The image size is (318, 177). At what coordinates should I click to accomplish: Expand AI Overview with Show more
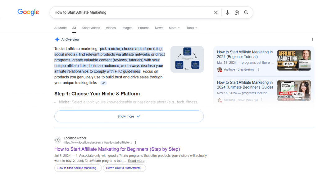(x=129, y=117)
